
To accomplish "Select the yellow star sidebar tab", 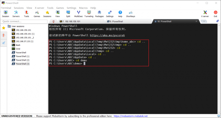I will click(x=4, y=28).
